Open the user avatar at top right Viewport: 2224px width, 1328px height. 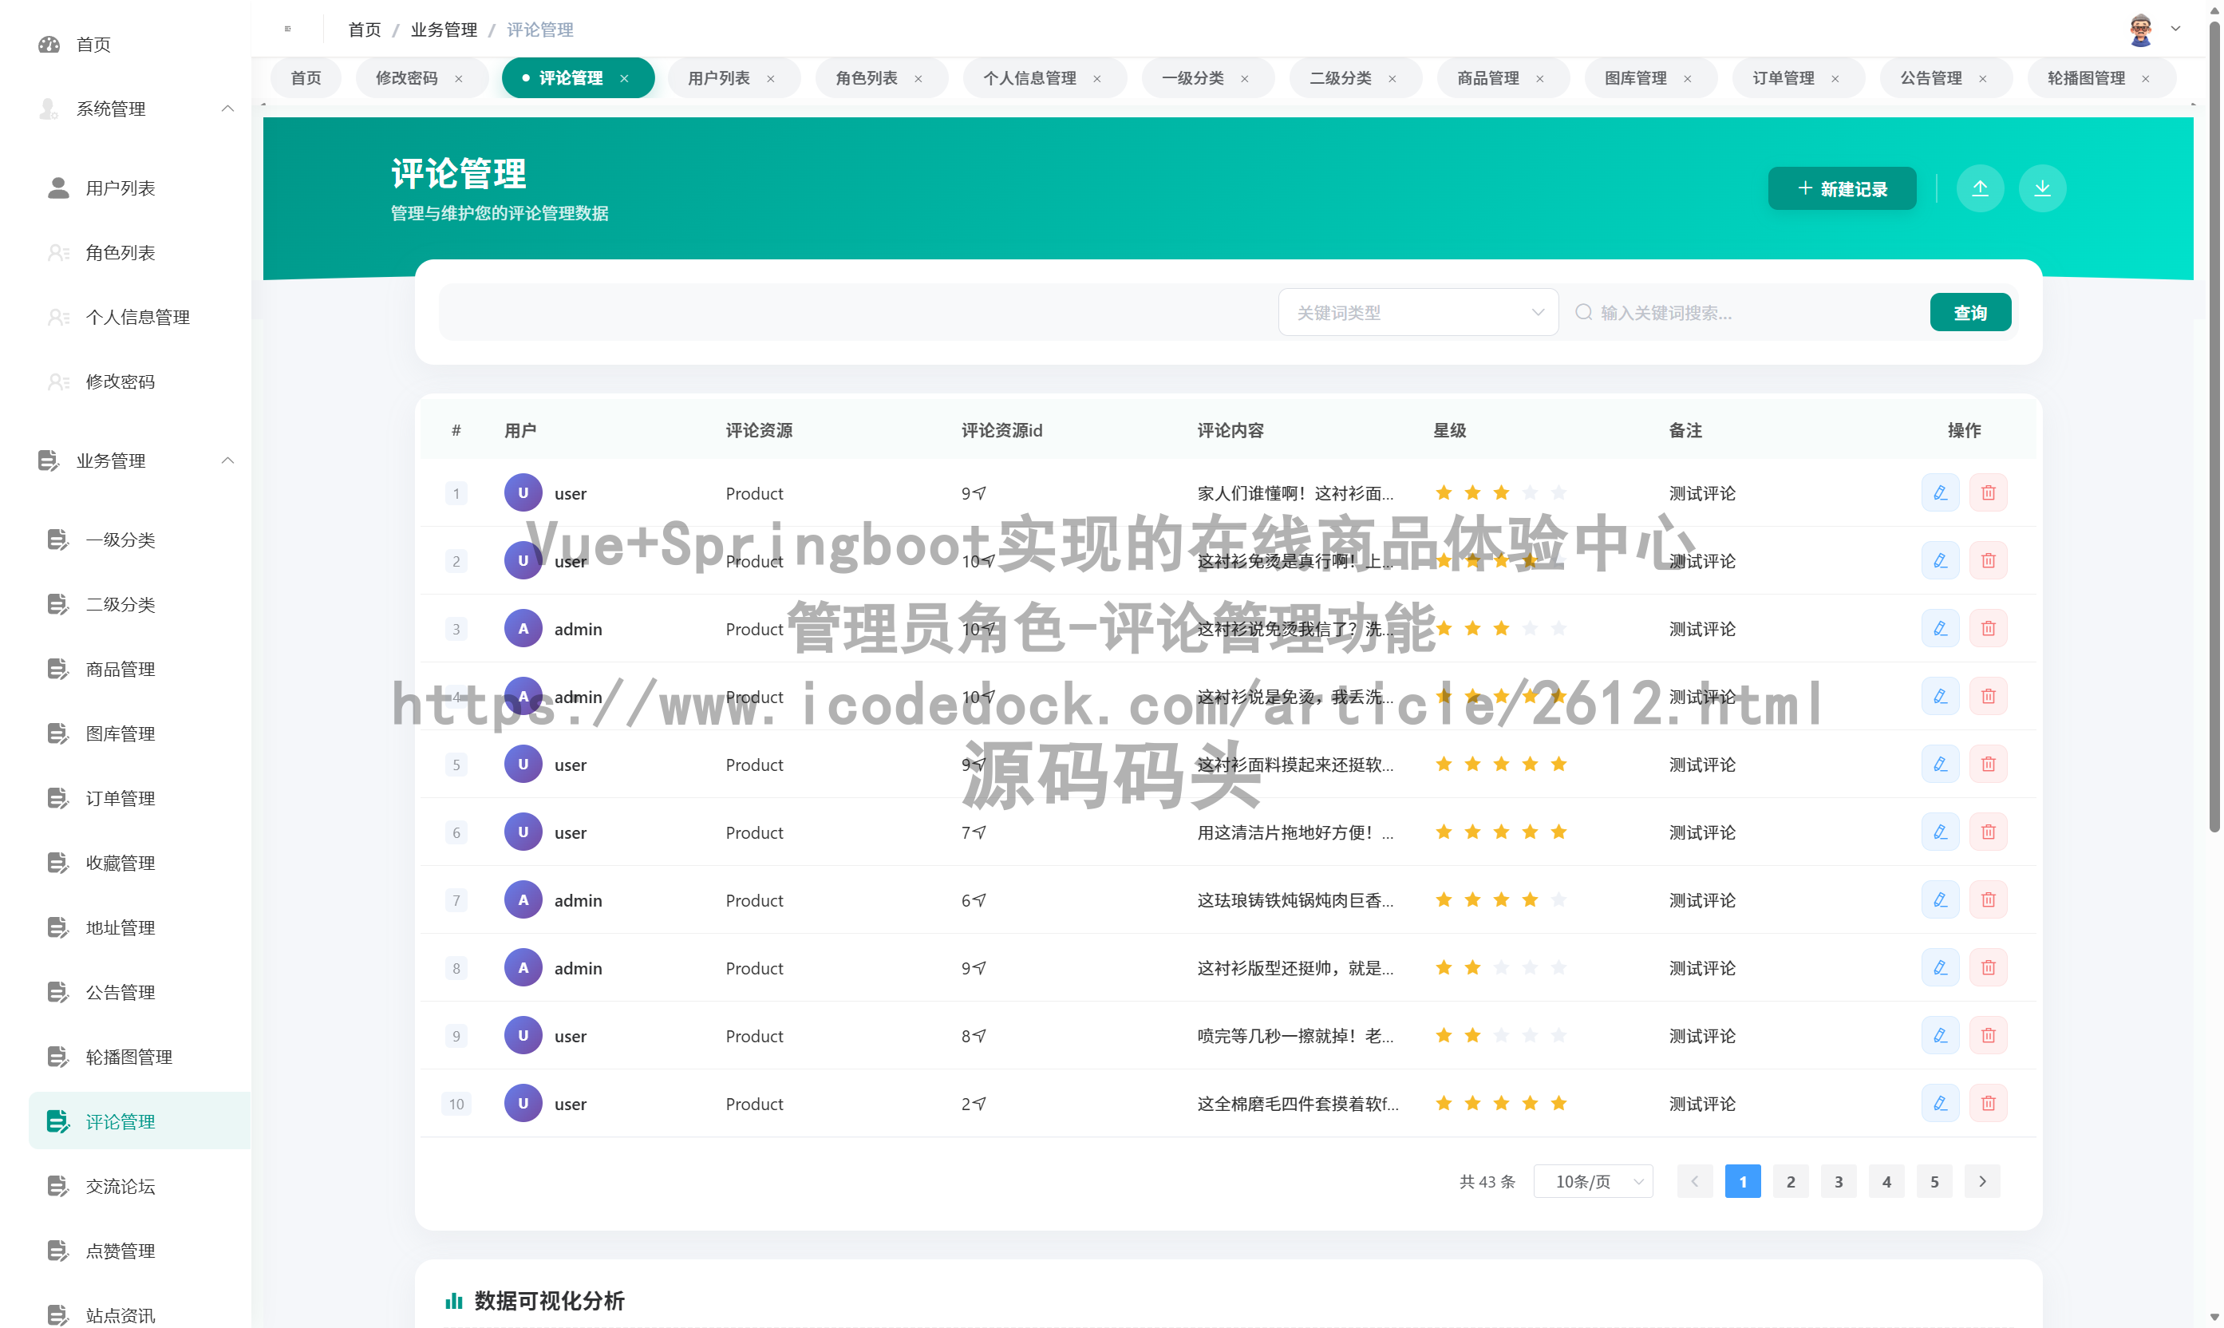(2140, 29)
